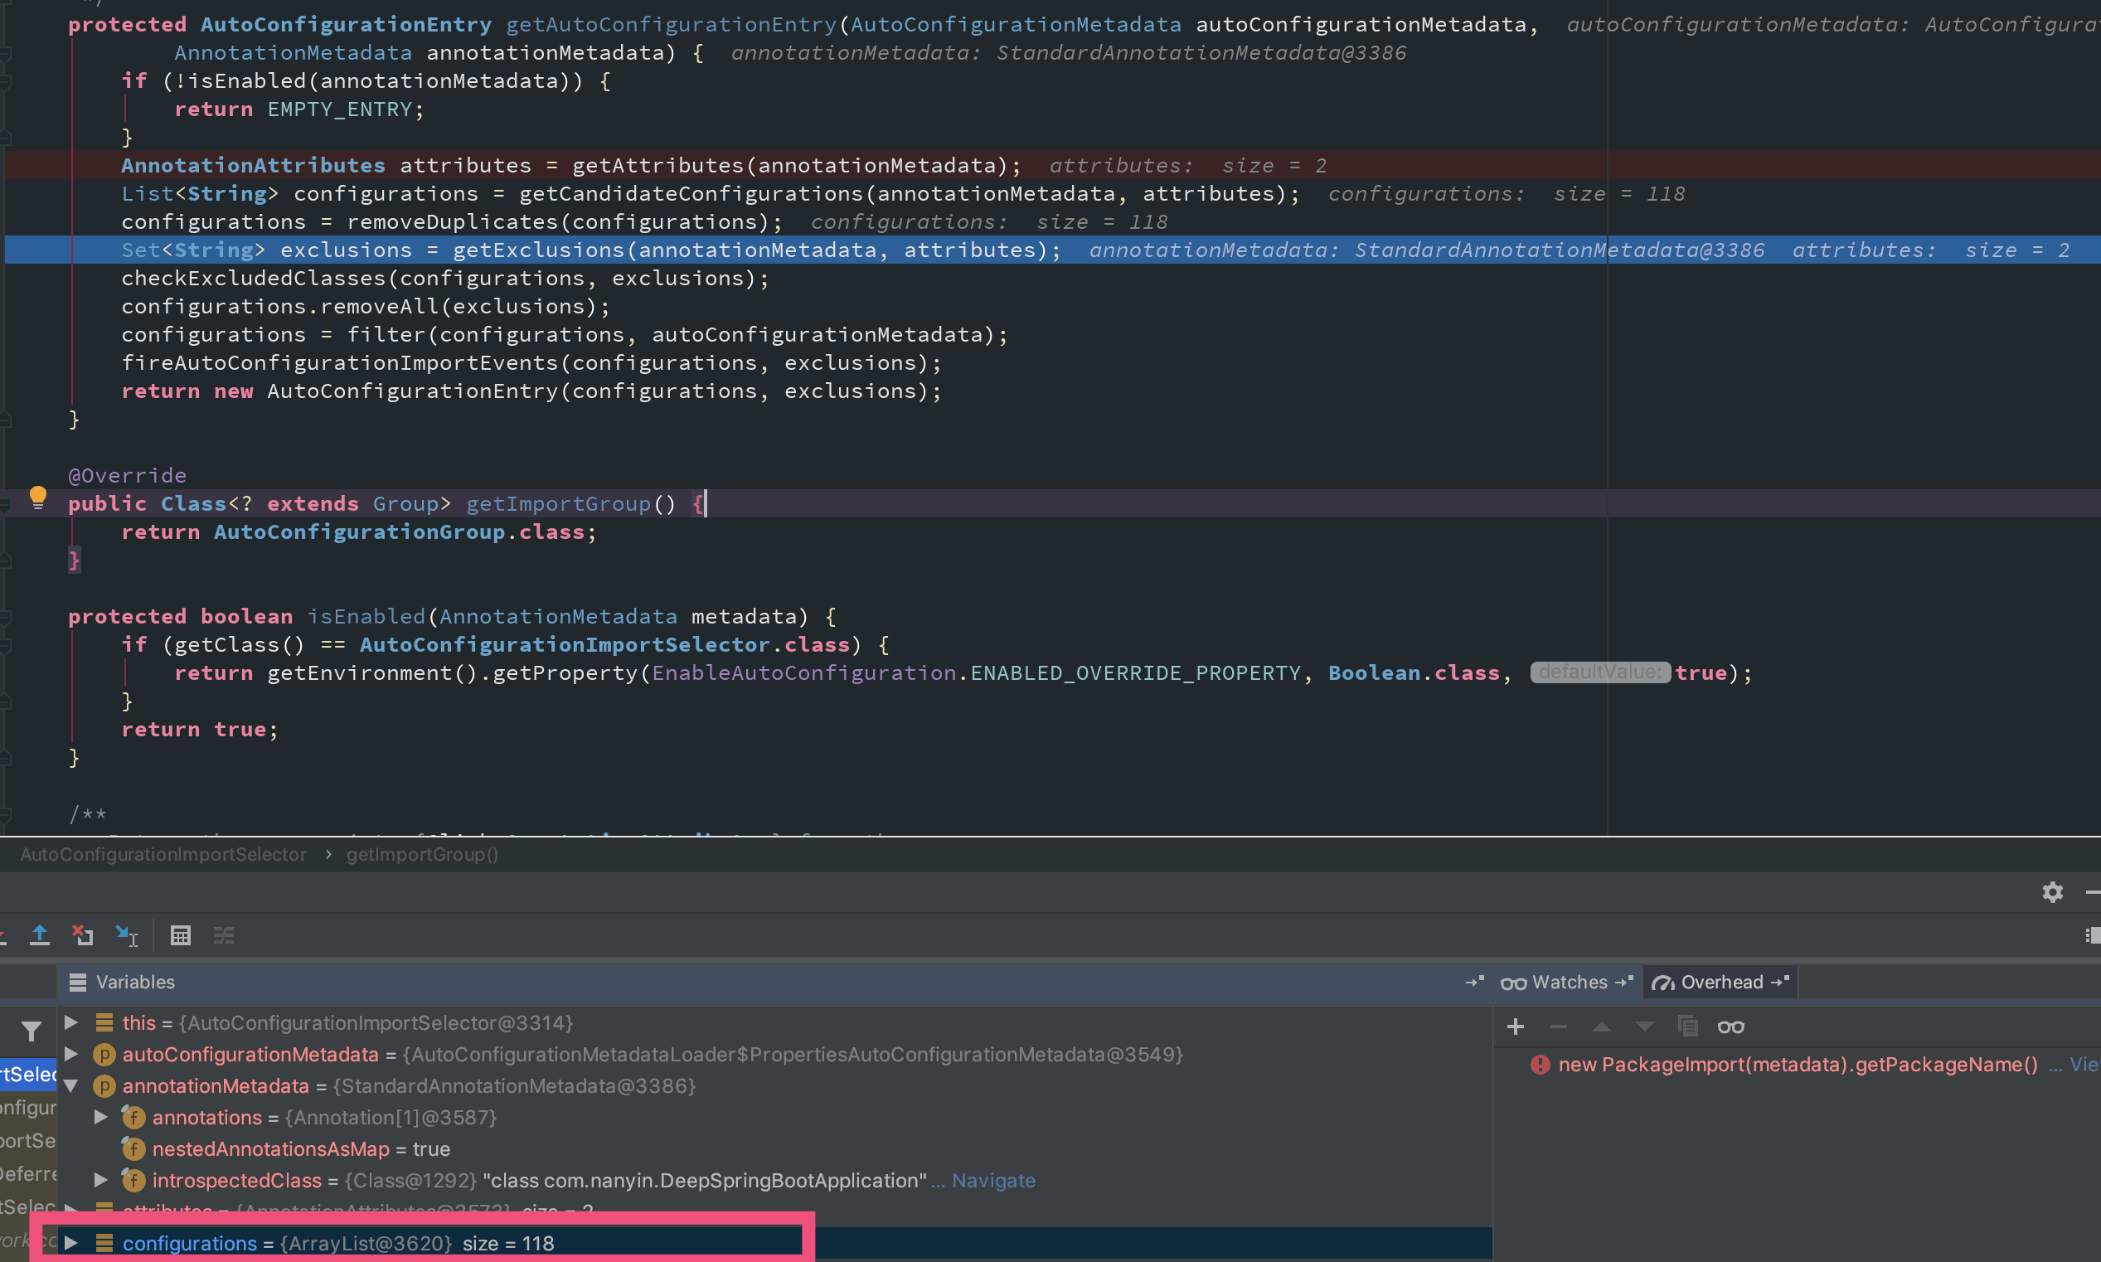Select the failed PackageImport watch expression

[x=1797, y=1065]
